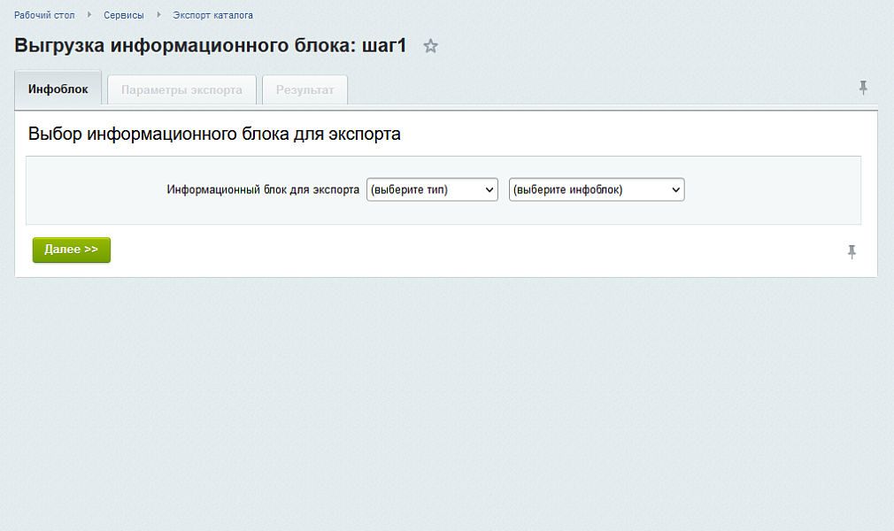
Task: Go to Экспорт каталога breadcrumb entry
Action: coord(212,15)
